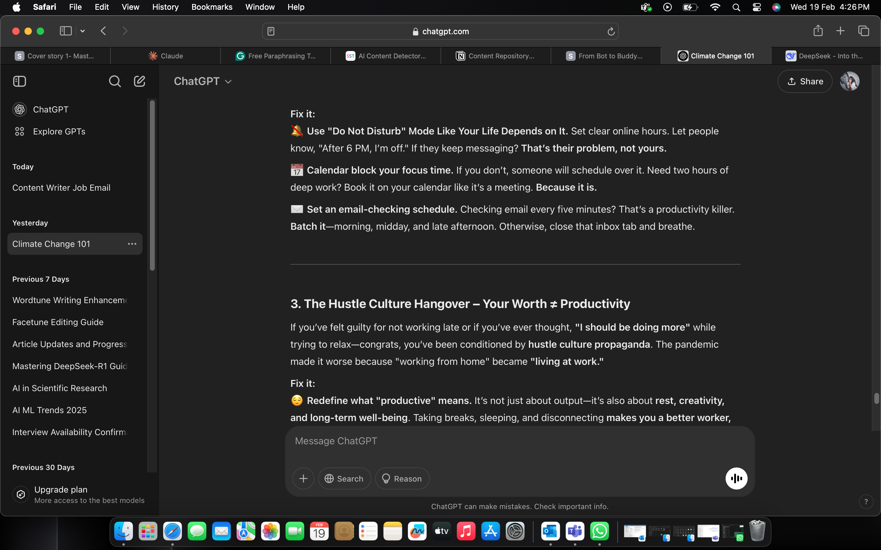Open Outlook from the Dock
The height and width of the screenshot is (550, 881).
coord(550,531)
